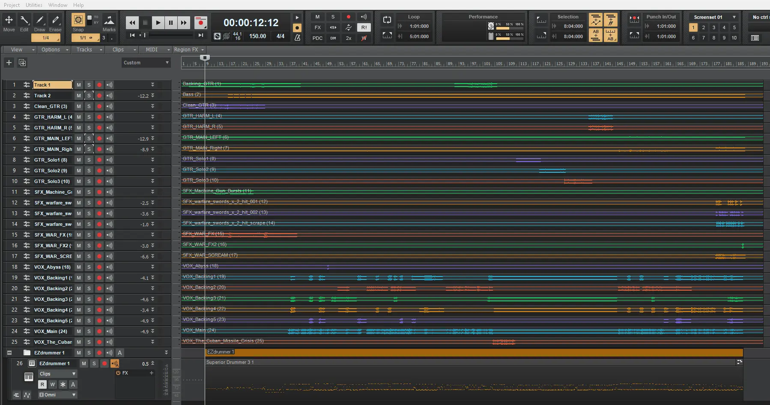Image resolution: width=770 pixels, height=405 pixels.
Task: Open the Project menu
Action: (x=12, y=5)
